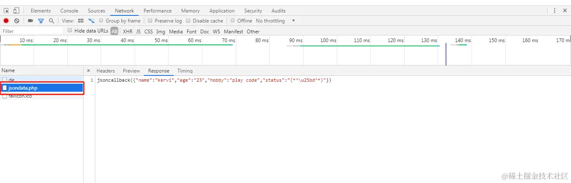Filter requests by Font

pyautogui.click(x=191, y=31)
